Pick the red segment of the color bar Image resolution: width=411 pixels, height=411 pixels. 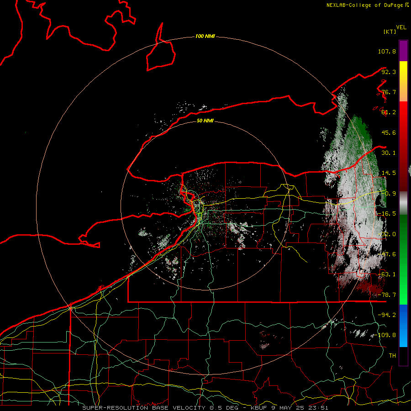tap(403, 146)
